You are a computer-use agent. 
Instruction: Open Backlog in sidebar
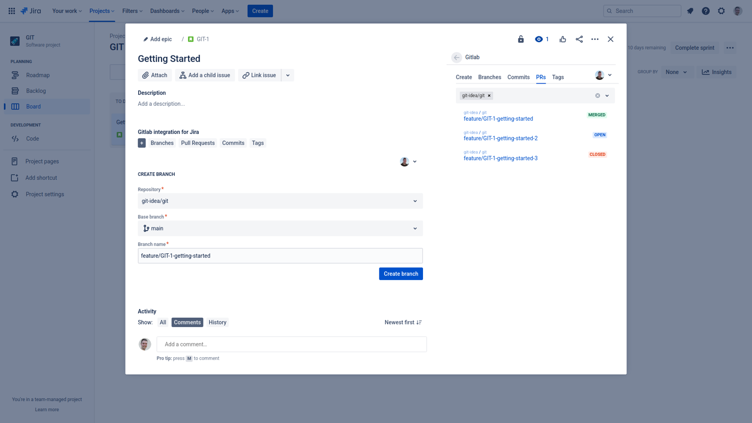(x=47, y=91)
